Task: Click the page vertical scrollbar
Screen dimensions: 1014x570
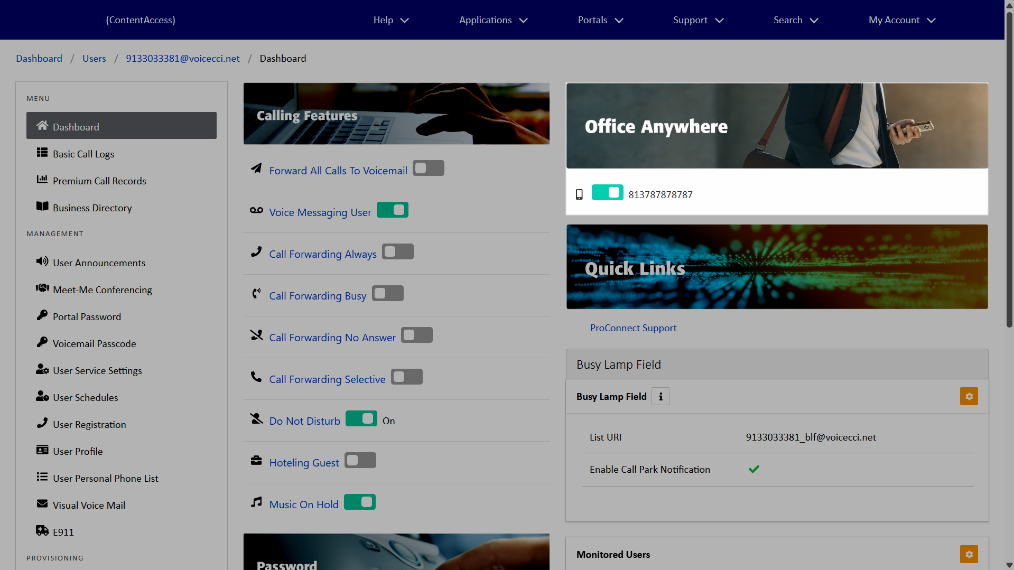Action: tap(1009, 169)
